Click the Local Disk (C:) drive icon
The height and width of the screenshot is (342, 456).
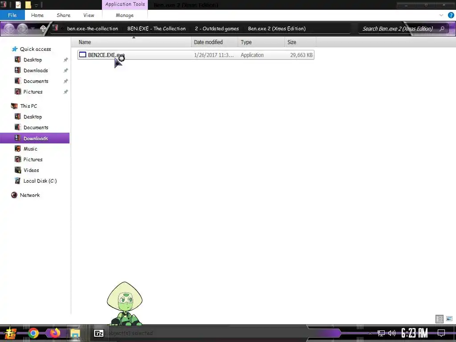click(x=18, y=181)
